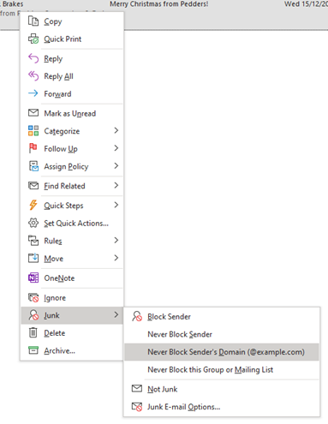Click the red Follow Up flag icon

pyautogui.click(x=33, y=148)
